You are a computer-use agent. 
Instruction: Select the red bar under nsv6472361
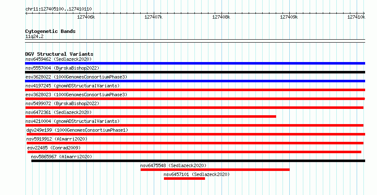point(150,116)
